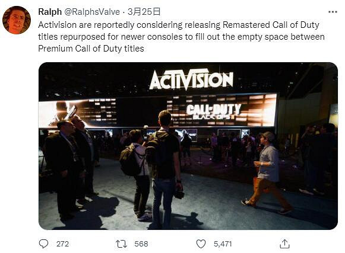Click the reply speech bubble icon
The width and height of the screenshot is (345, 253).
(x=43, y=244)
